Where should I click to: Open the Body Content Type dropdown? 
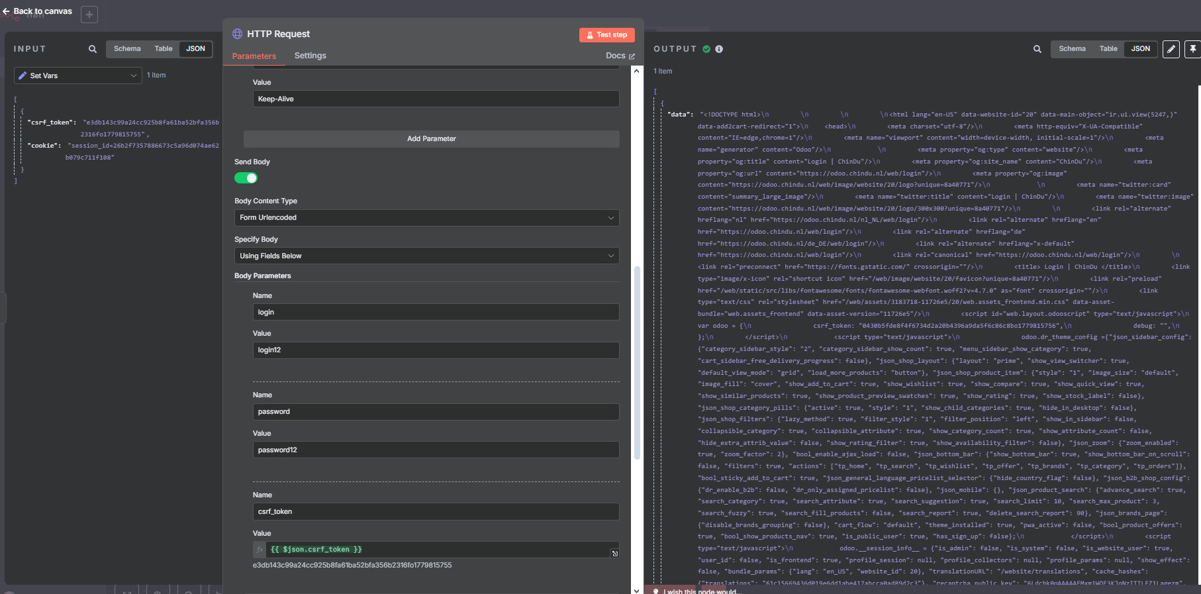click(426, 218)
